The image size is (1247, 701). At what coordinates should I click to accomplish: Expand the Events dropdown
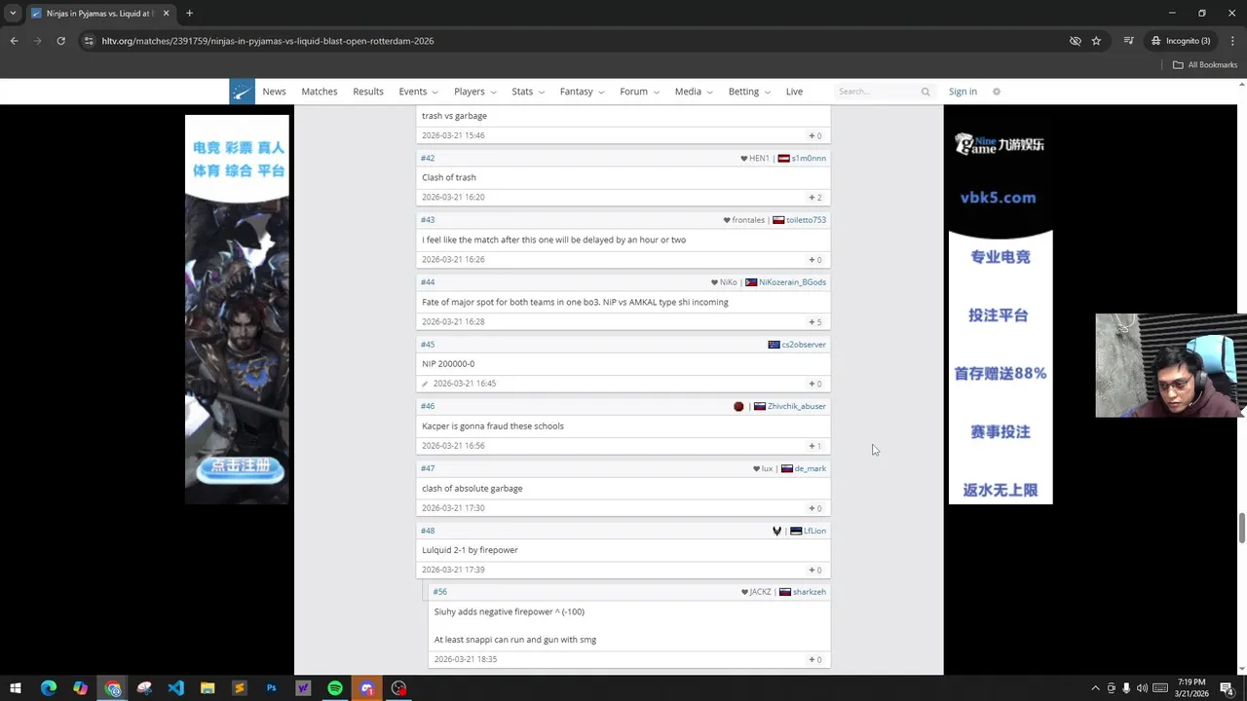pyautogui.click(x=418, y=92)
